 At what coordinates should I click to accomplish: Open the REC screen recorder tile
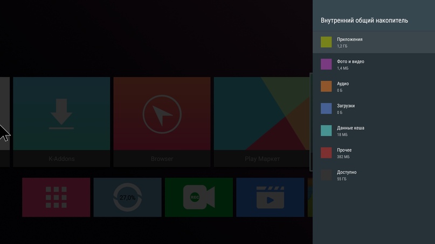199,197
